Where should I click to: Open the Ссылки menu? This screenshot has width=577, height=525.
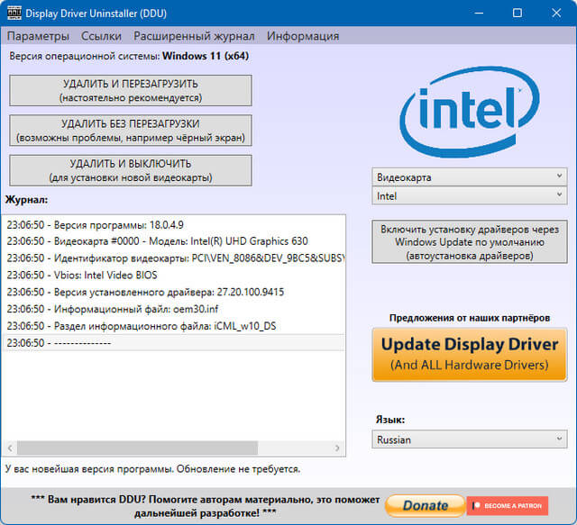(102, 36)
